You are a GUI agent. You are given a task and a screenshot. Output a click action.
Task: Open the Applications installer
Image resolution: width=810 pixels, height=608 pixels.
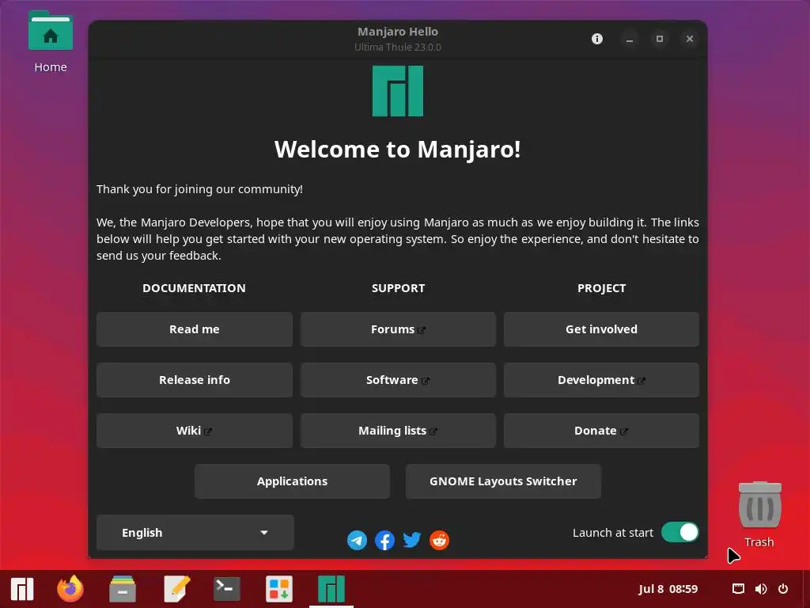[292, 481]
